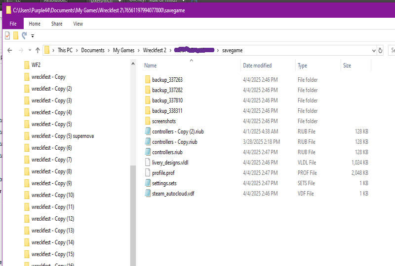The image size is (395, 266).
Task: Click My Games in the breadcrumb
Action: [x=124, y=50]
